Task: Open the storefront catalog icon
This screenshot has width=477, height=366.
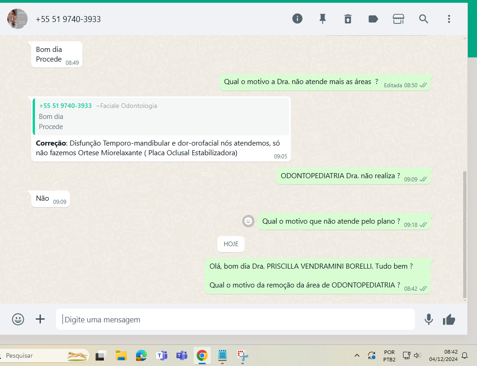Action: click(398, 19)
